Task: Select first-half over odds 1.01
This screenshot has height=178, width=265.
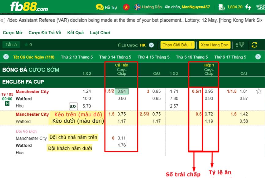Action: tap(244, 91)
